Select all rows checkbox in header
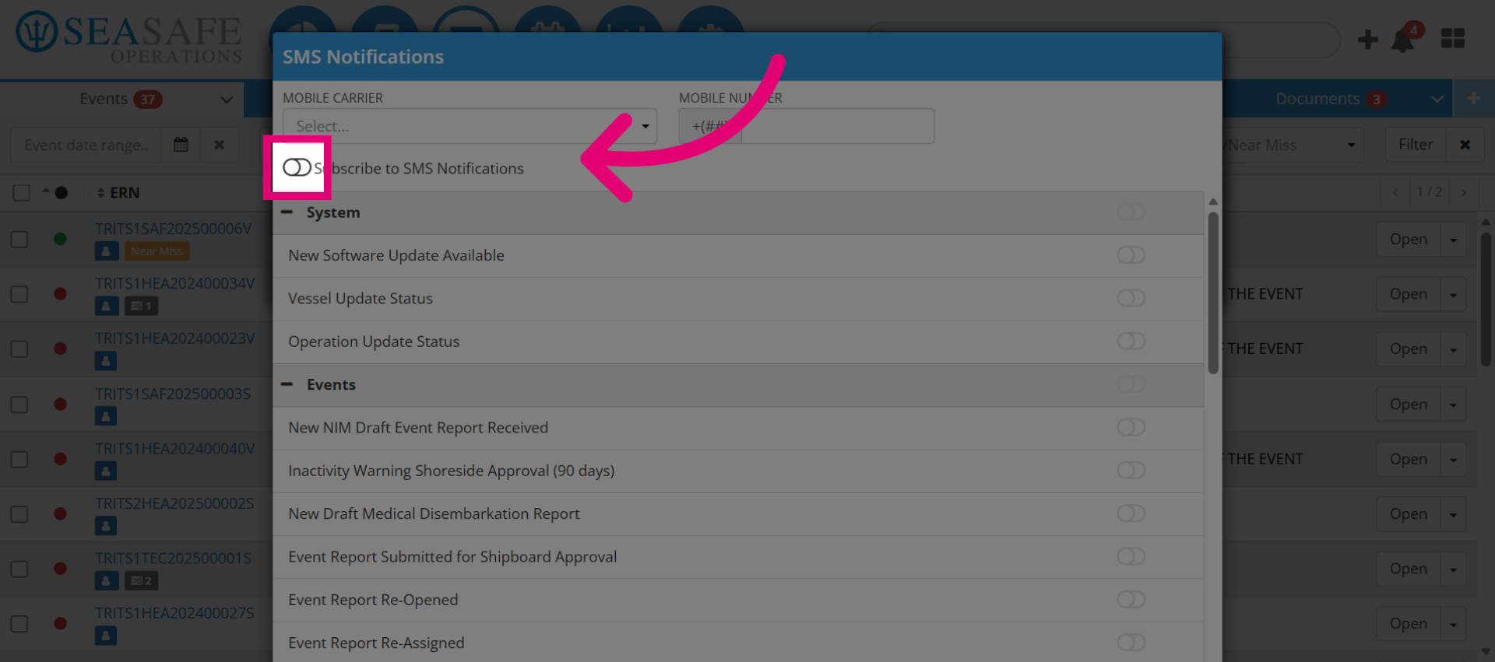 [21, 192]
